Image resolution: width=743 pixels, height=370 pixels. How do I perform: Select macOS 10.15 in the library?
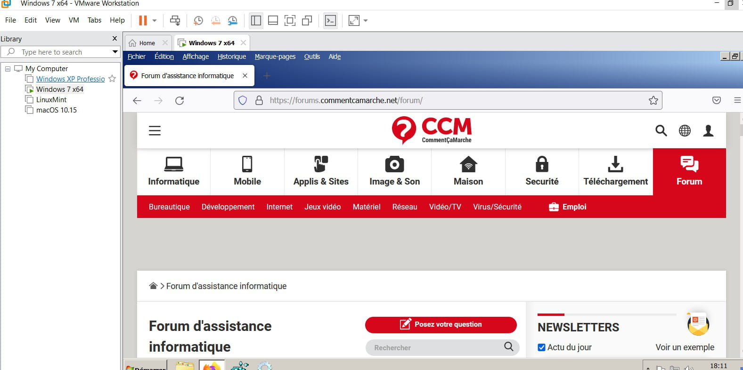[x=56, y=110]
